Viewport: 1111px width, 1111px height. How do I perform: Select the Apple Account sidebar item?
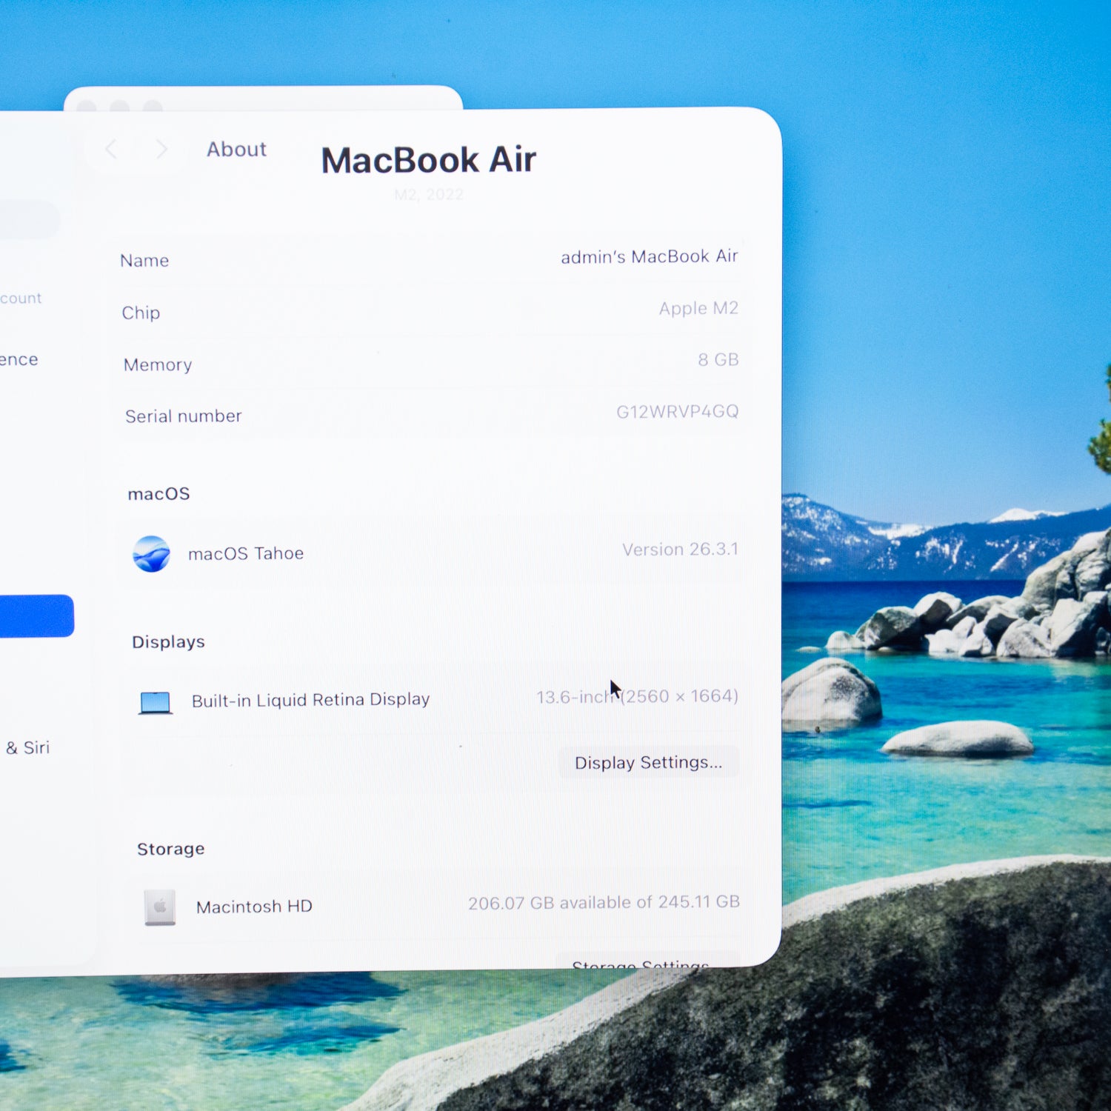click(22, 297)
